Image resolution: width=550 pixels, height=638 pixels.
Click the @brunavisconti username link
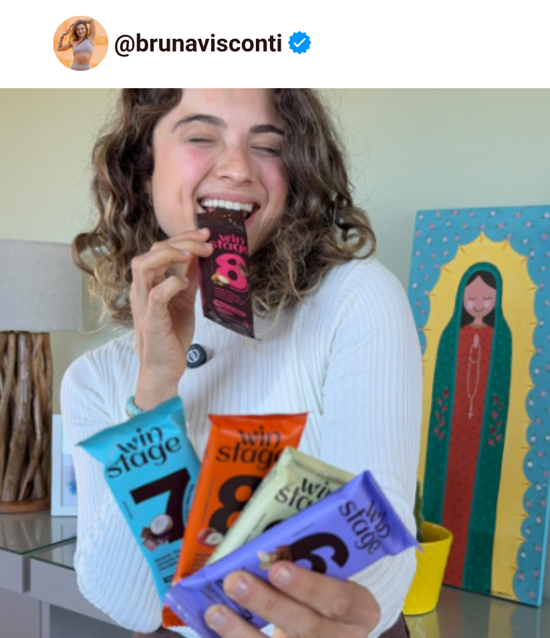[198, 43]
